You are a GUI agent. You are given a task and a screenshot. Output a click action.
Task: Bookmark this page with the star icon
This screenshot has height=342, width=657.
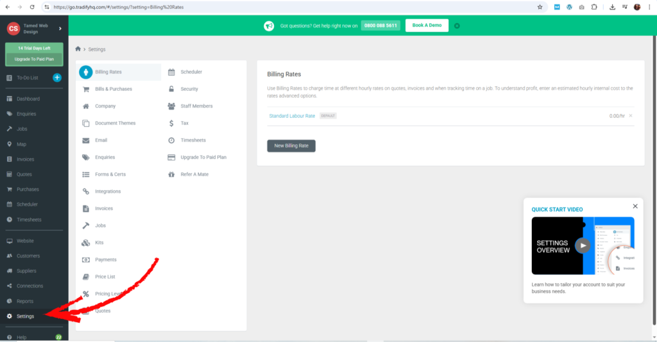pos(540,7)
